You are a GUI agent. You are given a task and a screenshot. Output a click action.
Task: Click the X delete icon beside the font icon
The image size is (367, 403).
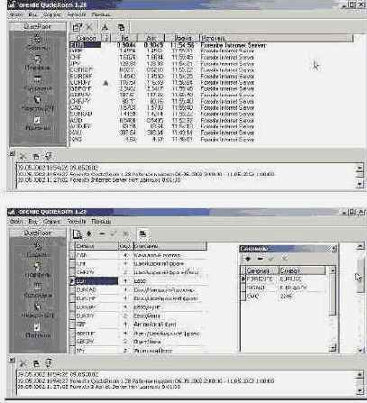(x=89, y=27)
